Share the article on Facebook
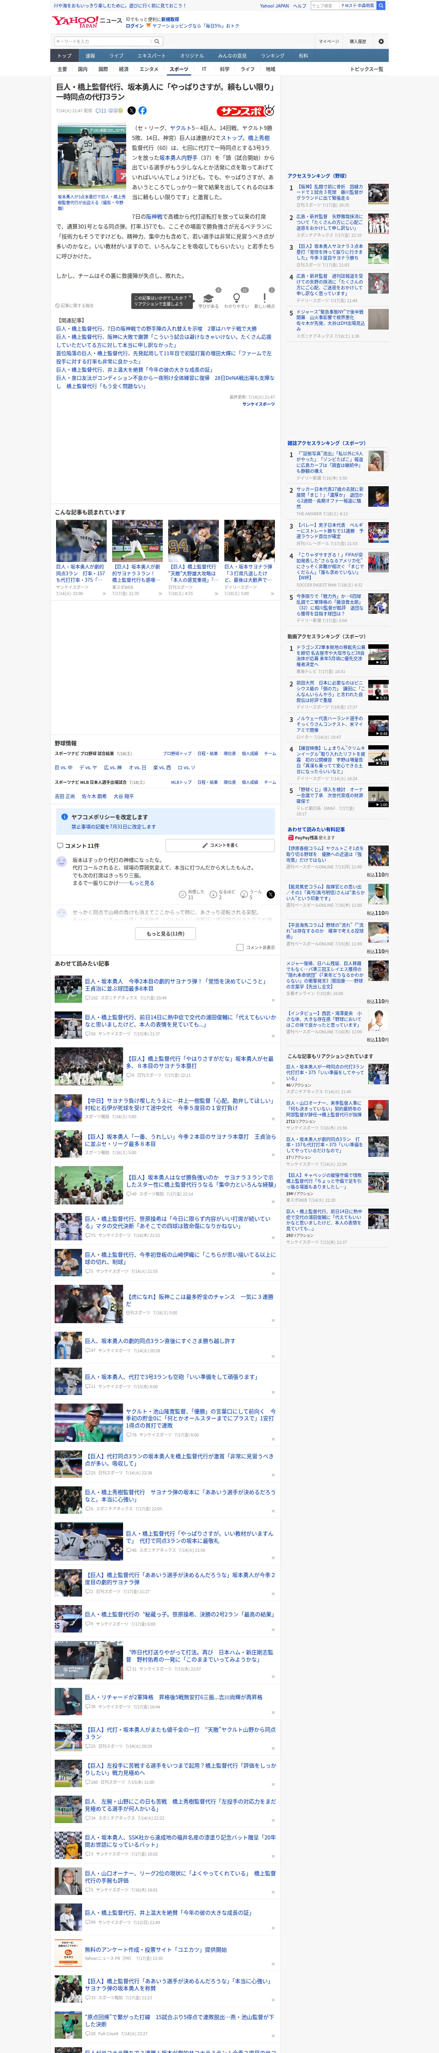 tap(143, 111)
